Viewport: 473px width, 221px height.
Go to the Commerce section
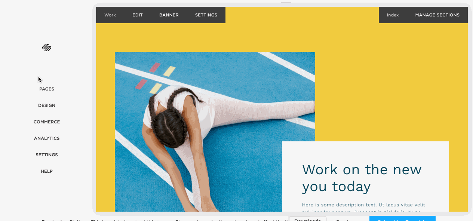pyautogui.click(x=47, y=122)
